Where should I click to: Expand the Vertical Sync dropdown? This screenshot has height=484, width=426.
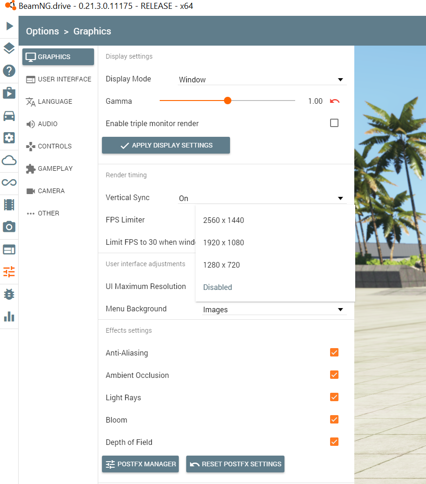[x=262, y=198]
